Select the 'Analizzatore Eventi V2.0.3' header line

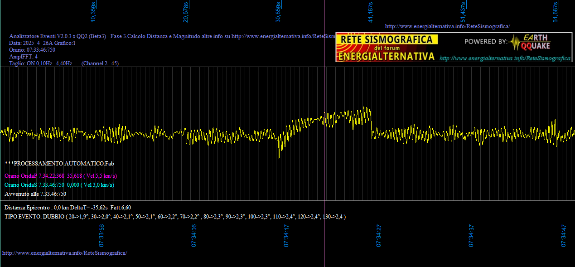coord(172,36)
